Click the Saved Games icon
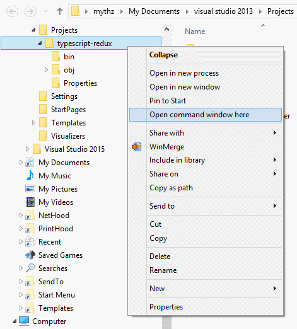This screenshot has width=297, height=329. click(x=30, y=255)
